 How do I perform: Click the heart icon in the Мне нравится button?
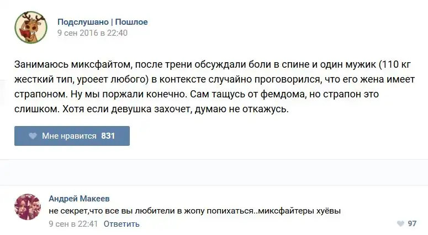(x=33, y=136)
